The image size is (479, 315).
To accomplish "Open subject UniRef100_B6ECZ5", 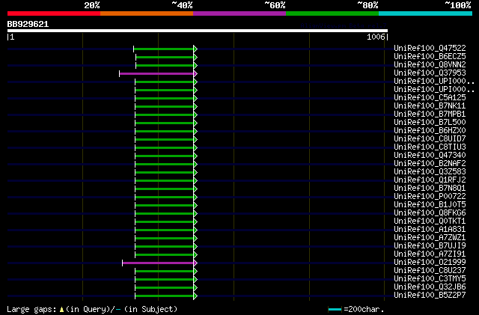I will pyautogui.click(x=430, y=56).
